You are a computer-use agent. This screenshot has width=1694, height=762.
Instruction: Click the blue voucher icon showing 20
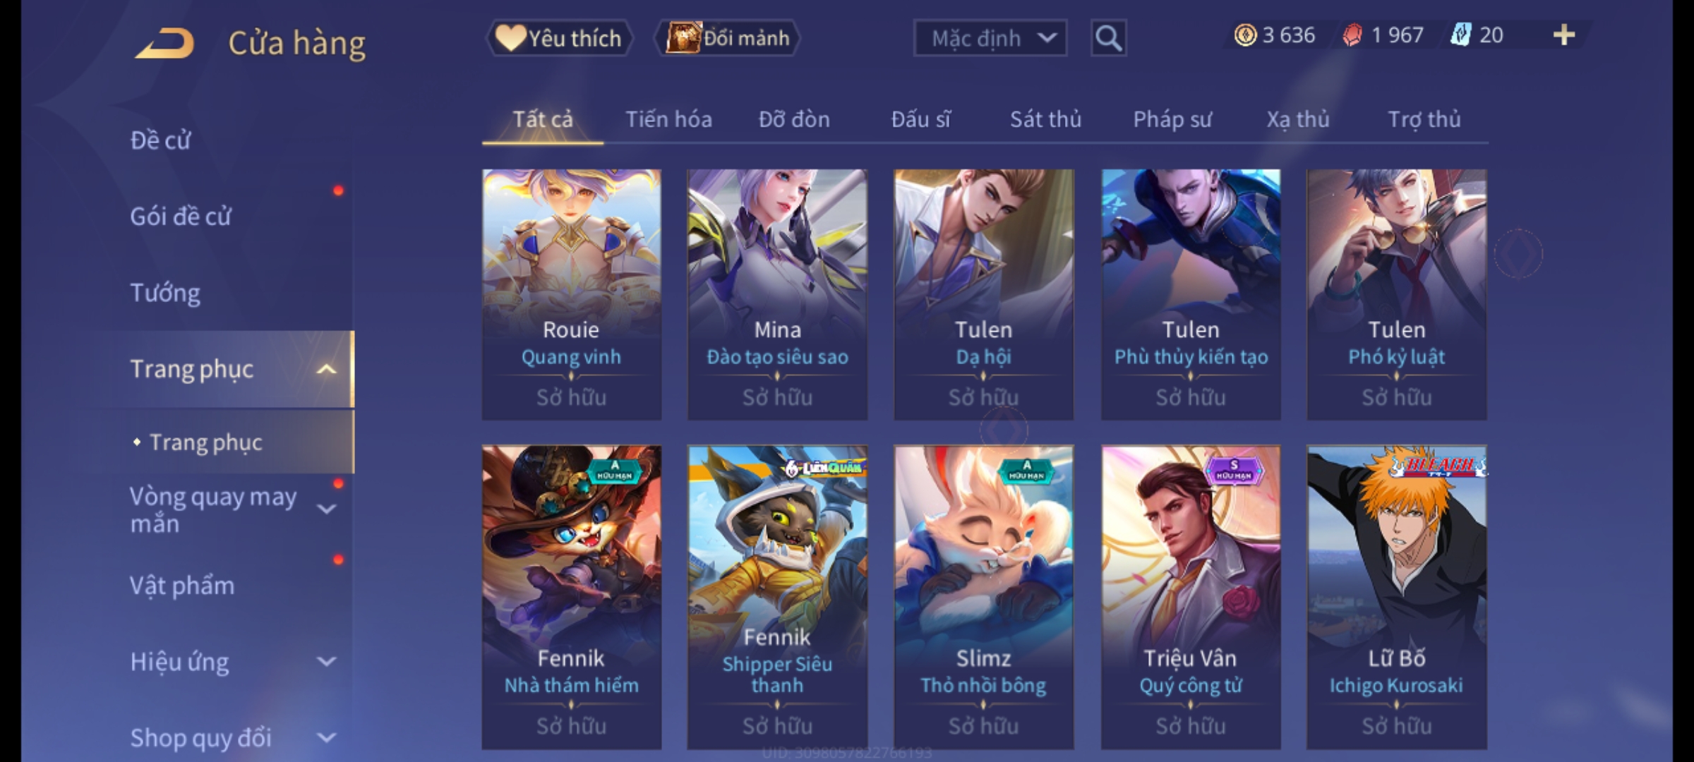1460,35
